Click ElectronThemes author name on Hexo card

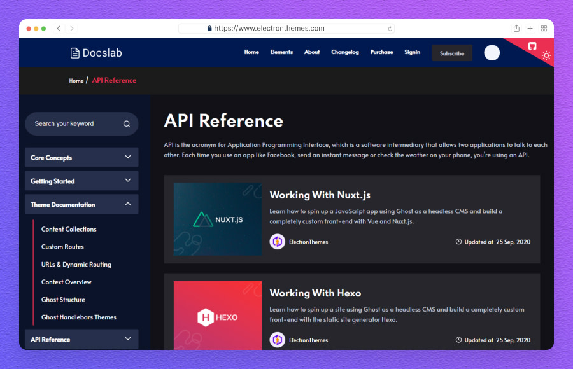click(x=308, y=340)
